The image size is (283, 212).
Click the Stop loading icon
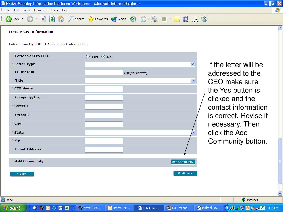[x=43, y=19]
